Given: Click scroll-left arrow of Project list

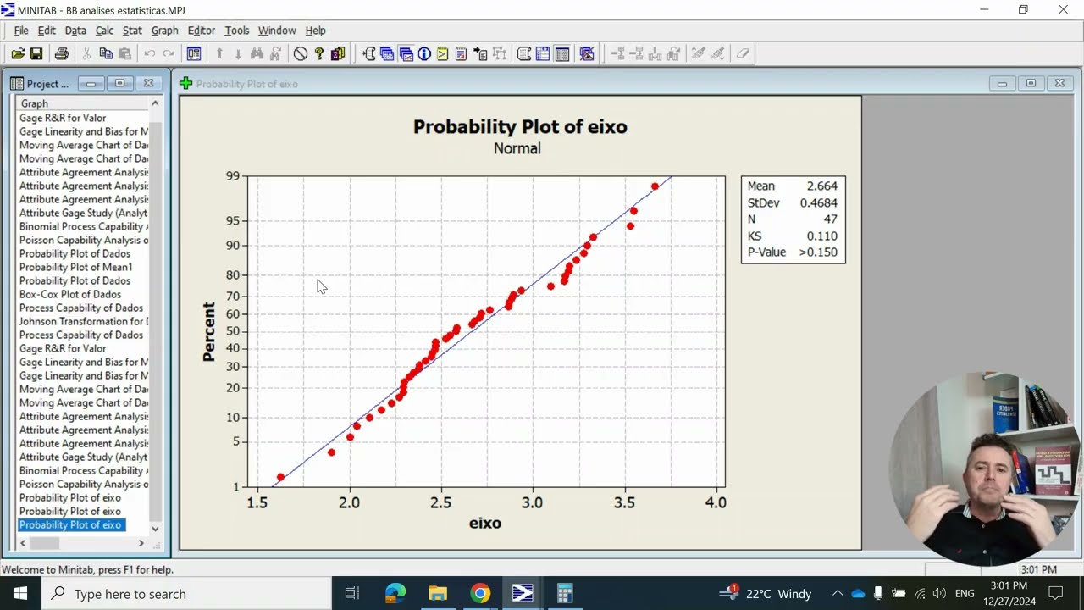Looking at the screenshot, I should (23, 543).
